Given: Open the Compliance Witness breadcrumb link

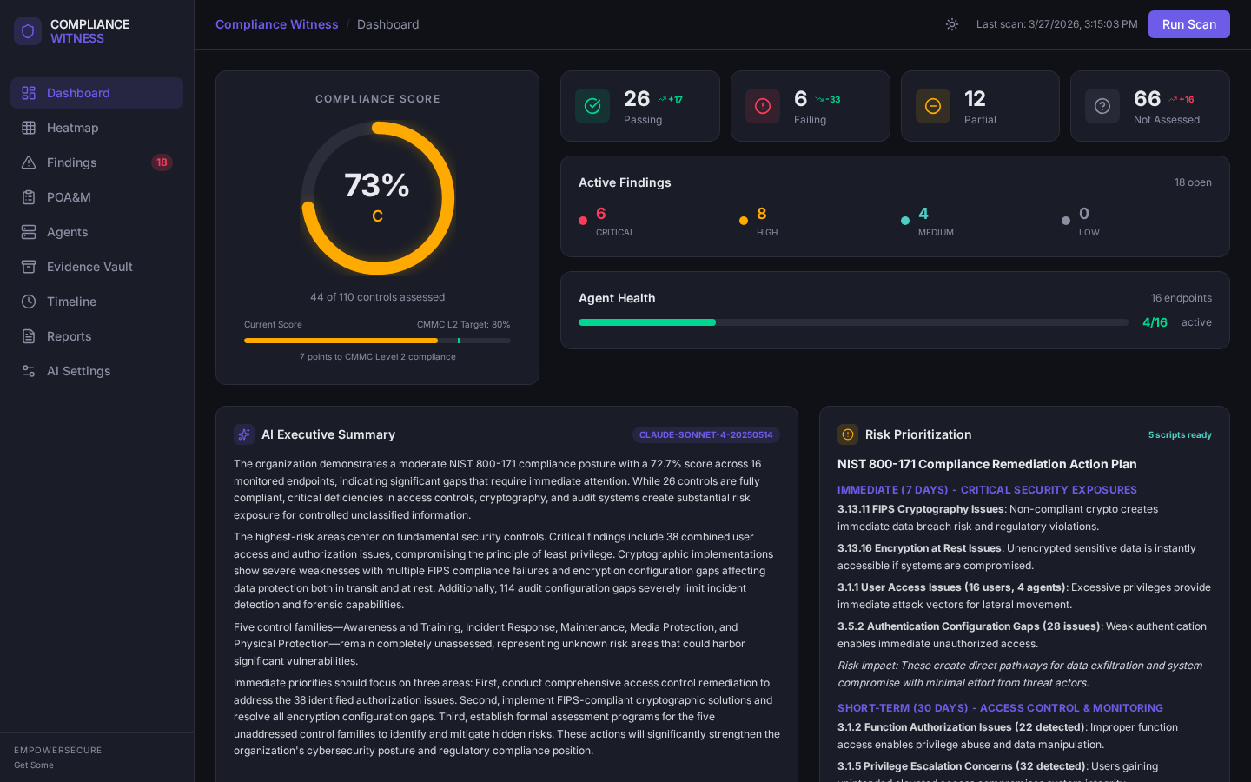Looking at the screenshot, I should tap(276, 24).
